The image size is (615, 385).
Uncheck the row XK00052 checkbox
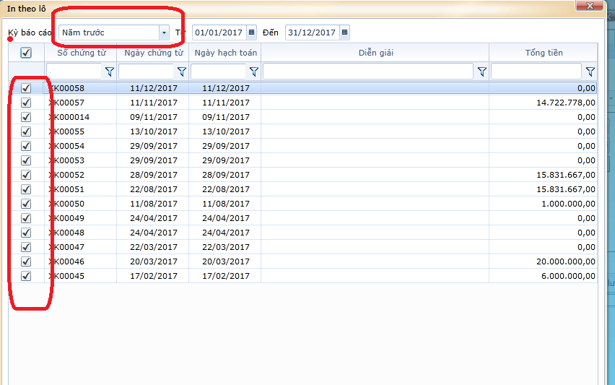(26, 175)
